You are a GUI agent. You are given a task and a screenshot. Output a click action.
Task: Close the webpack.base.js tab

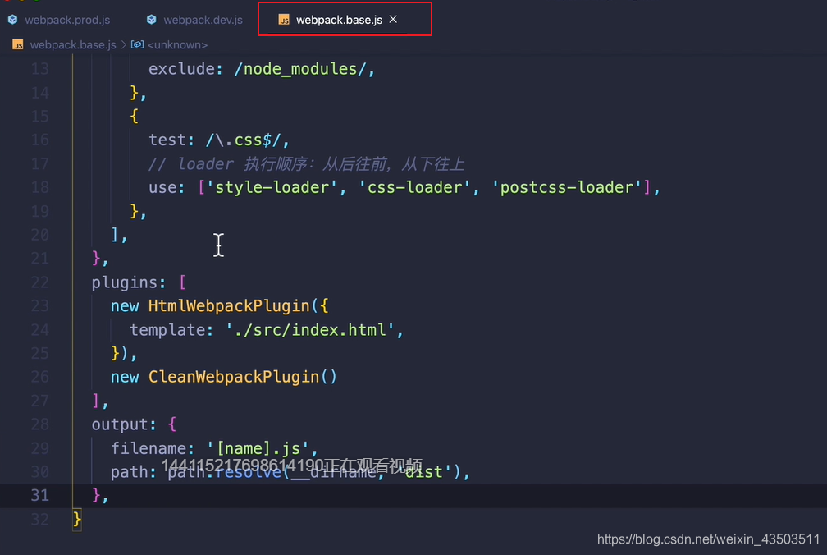pos(393,20)
